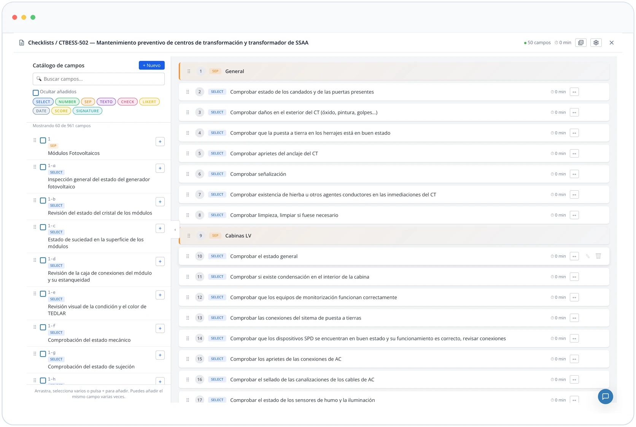Grab drag handle of General separator
This screenshot has width=636, height=427.
[x=189, y=71]
